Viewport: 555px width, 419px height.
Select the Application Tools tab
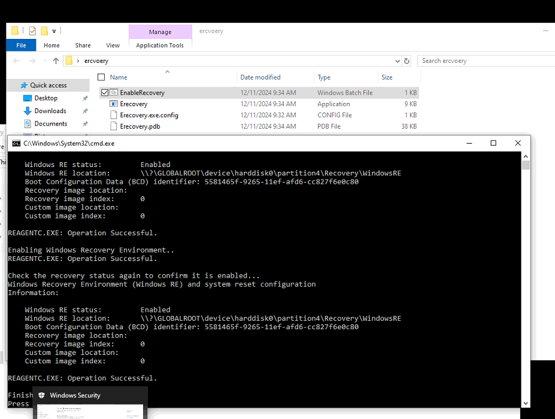click(x=160, y=45)
